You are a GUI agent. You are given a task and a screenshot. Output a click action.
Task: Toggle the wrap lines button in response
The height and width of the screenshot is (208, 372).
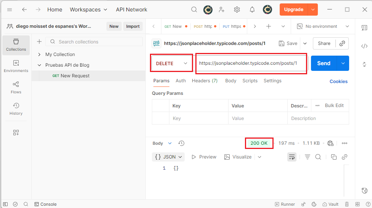pos(292,157)
